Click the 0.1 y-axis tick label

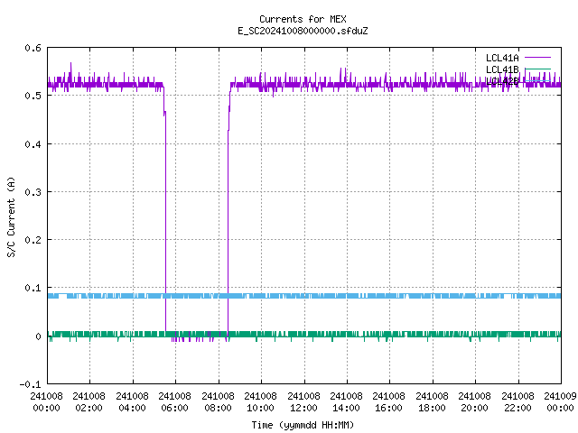coord(33,288)
